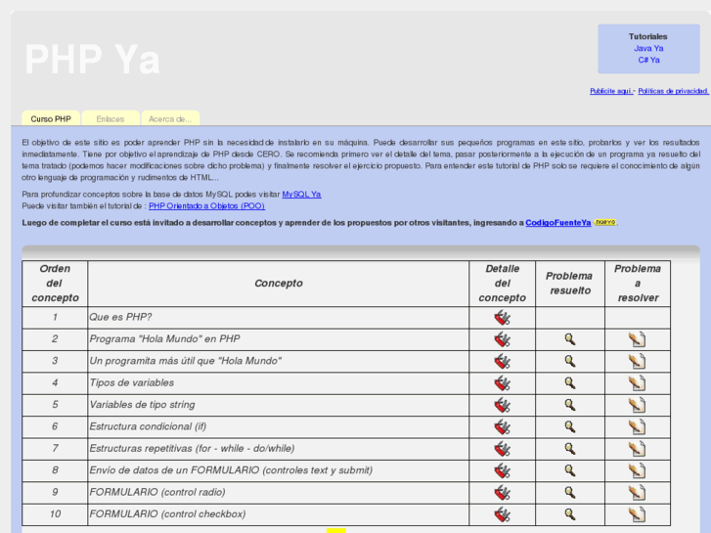The image size is (711, 533).
Task: Open concept detail icon for row 3 Un programita
Action: pyautogui.click(x=502, y=361)
